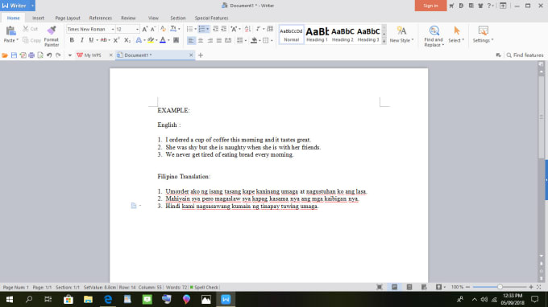Click the Superscript icon
Viewport: 548px width, 307px height.
116,40
